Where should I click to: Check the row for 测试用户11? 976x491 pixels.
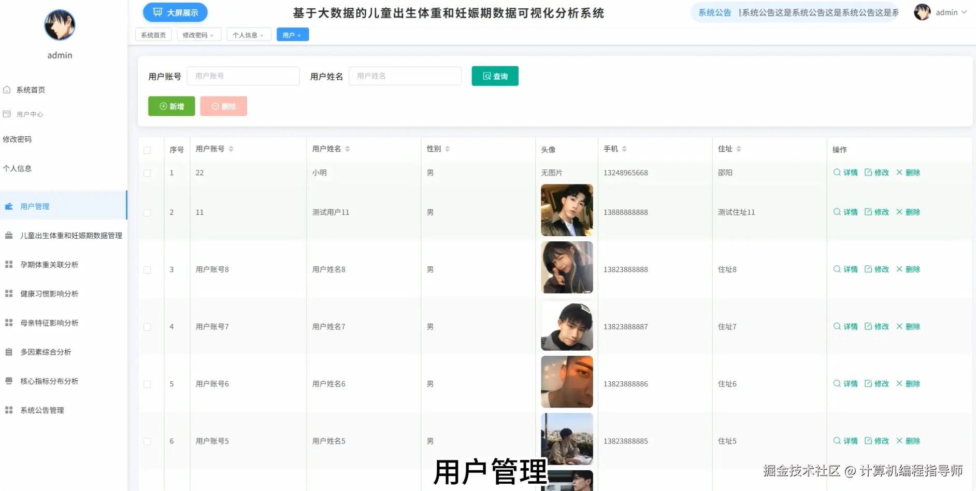(x=147, y=212)
